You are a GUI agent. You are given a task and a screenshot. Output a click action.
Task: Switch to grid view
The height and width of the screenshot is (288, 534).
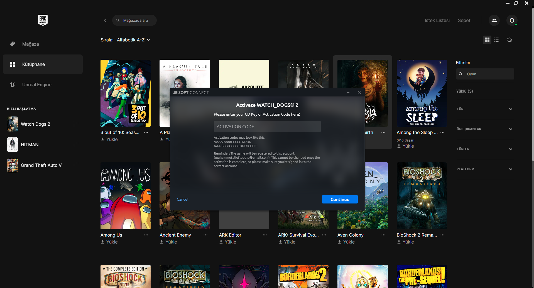(487, 40)
